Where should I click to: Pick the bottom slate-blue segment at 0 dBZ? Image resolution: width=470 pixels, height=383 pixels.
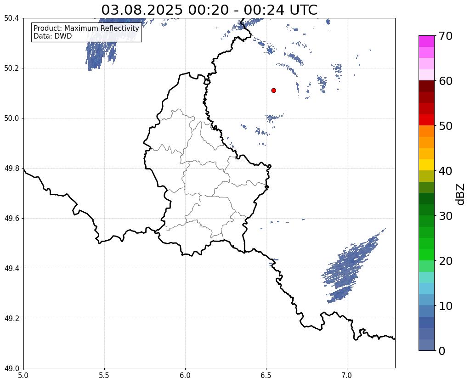tap(426, 344)
